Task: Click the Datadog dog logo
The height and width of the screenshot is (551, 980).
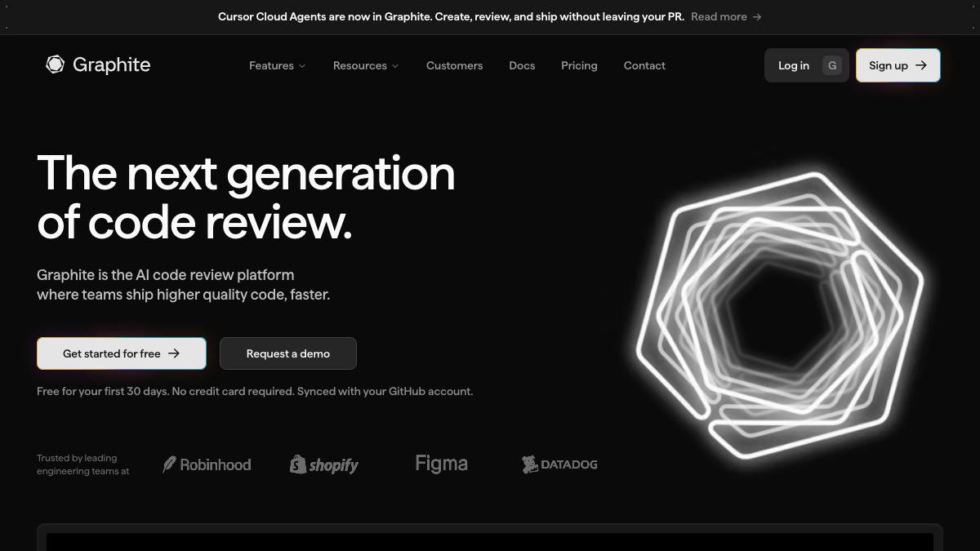Action: (x=530, y=464)
